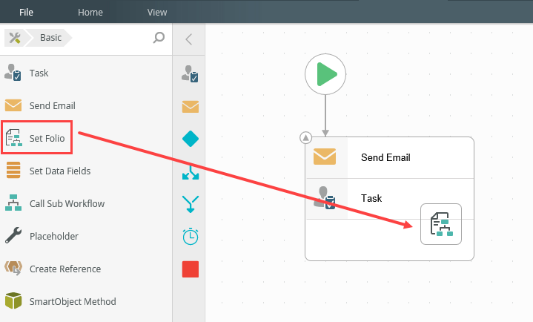Collapse the toolbox with the chevron arrow

pyautogui.click(x=189, y=39)
